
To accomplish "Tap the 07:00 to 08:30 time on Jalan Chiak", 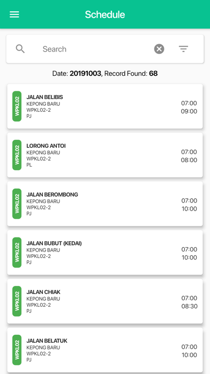I will pyautogui.click(x=189, y=302).
